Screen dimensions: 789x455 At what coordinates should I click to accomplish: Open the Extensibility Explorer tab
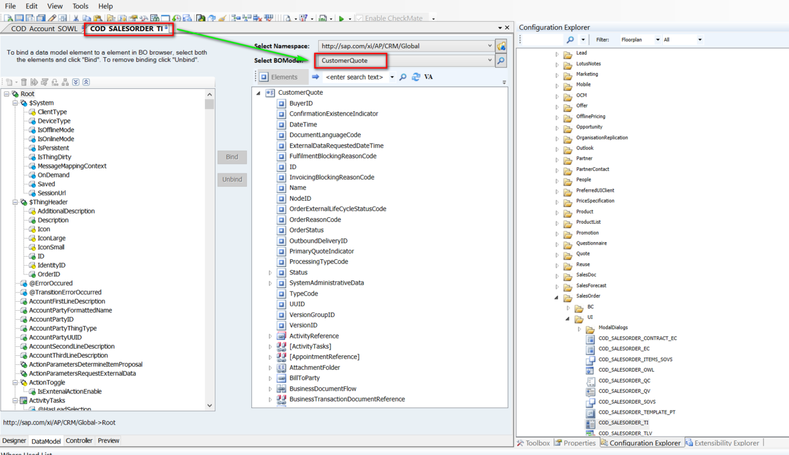tap(722, 443)
